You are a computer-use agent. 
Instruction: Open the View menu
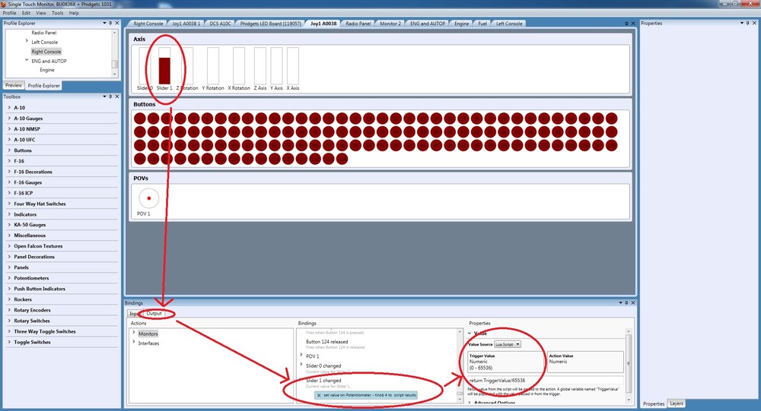pyautogui.click(x=41, y=13)
